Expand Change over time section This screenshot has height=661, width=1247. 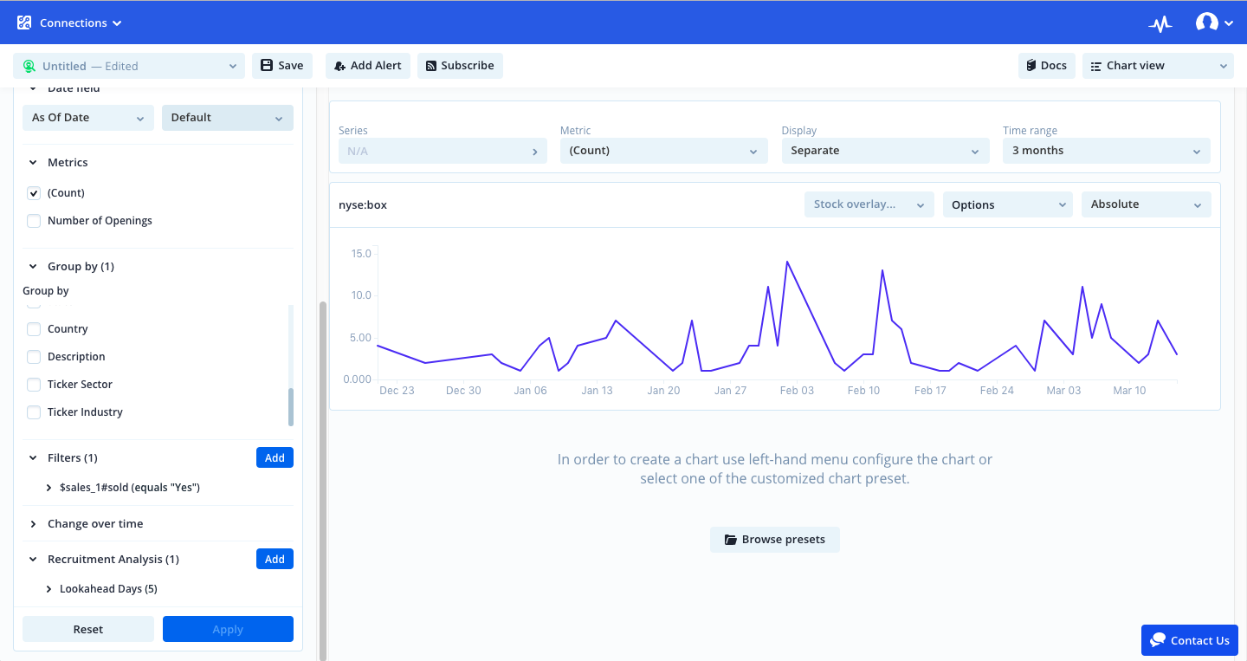33,524
